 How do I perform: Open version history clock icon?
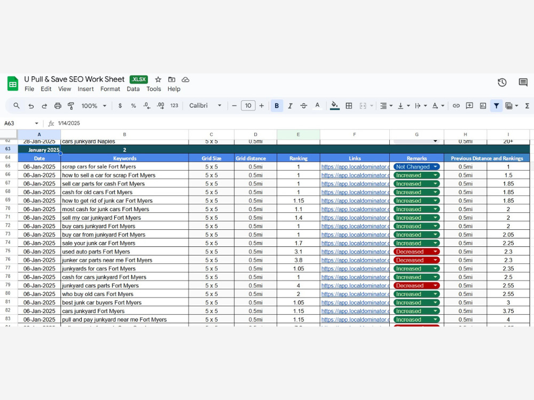pos(502,82)
